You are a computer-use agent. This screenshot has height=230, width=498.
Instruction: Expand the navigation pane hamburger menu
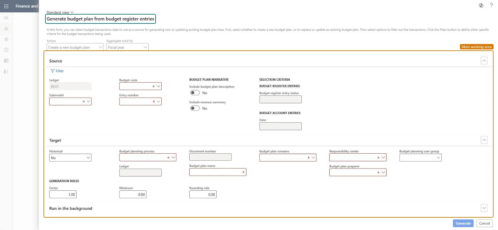(x=6, y=18)
